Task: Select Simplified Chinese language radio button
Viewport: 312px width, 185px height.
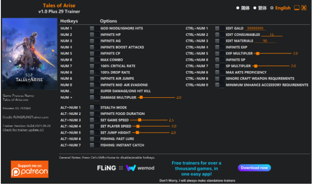Action: 238,8
